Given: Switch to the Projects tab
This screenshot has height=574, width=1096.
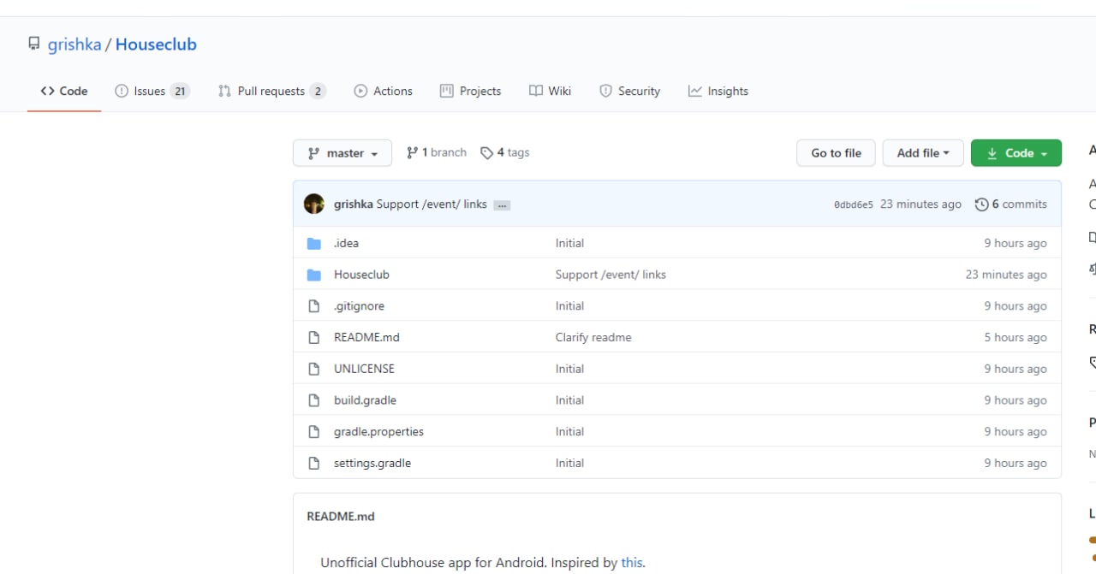Looking at the screenshot, I should tap(471, 91).
